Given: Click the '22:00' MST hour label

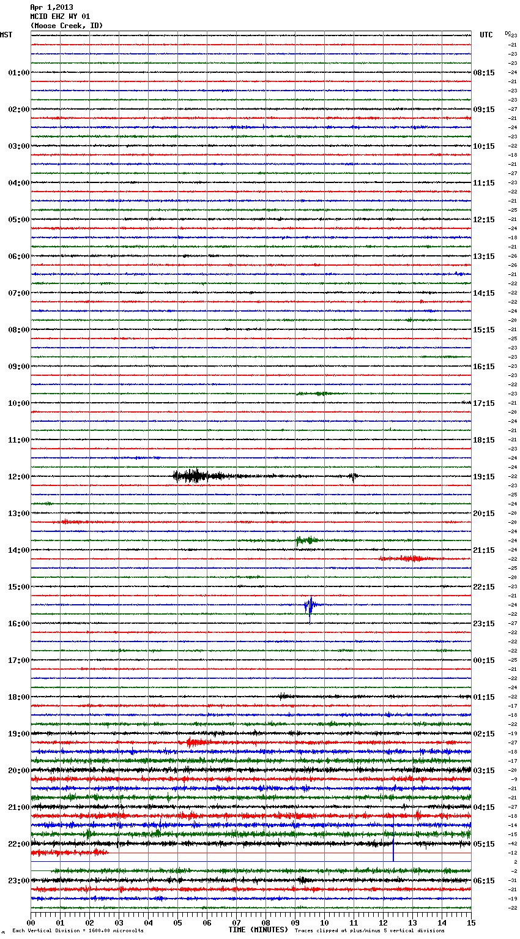Looking at the screenshot, I should click(x=18, y=844).
